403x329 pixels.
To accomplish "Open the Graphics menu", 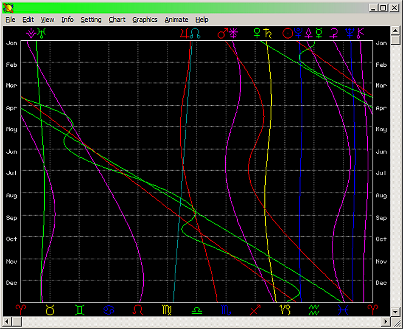I will click(145, 20).
